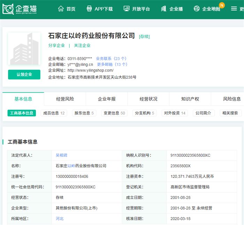Click the orange N badge

[222, 5]
